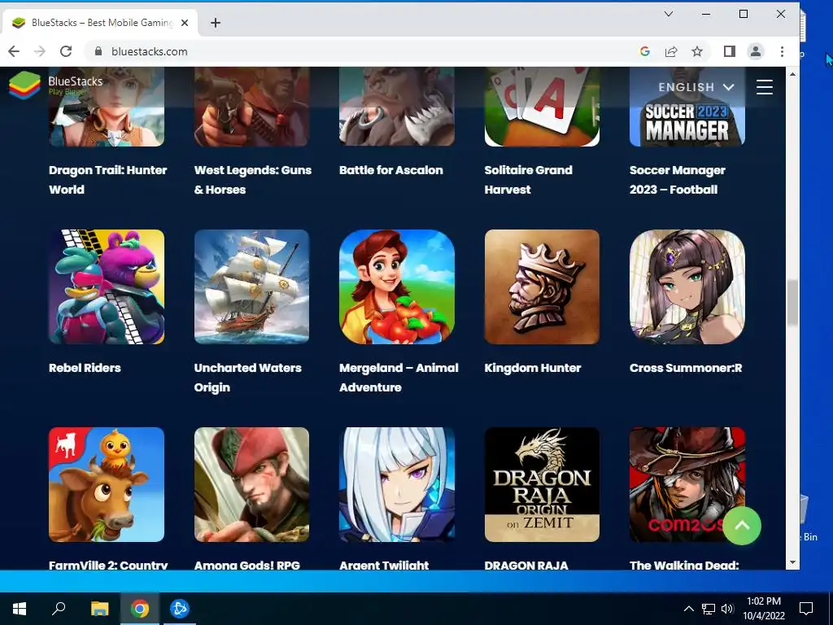The width and height of the screenshot is (833, 625).
Task: Click the blue app icon next to Chrome in taskbar
Action: [x=180, y=609]
